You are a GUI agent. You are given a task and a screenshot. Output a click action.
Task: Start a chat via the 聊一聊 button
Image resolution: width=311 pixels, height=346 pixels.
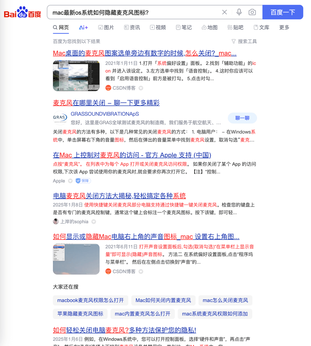click(x=243, y=118)
